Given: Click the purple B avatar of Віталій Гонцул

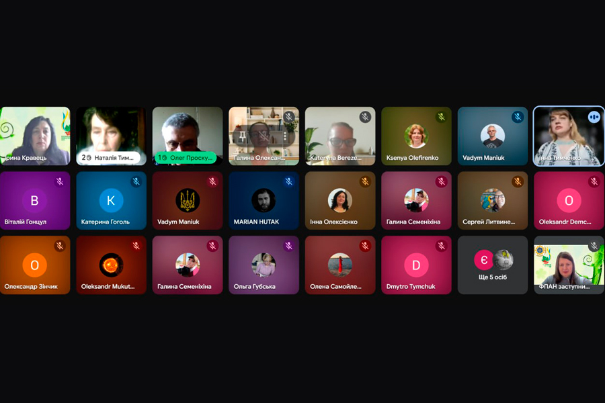Looking at the screenshot, I should (34, 201).
